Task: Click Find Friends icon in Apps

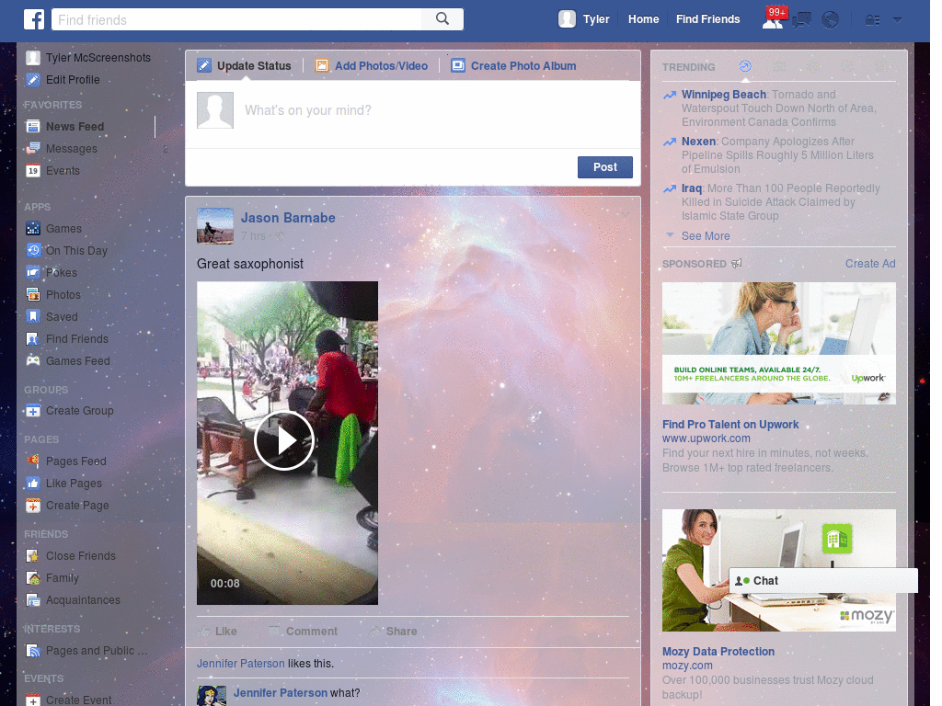Action: click(x=33, y=339)
